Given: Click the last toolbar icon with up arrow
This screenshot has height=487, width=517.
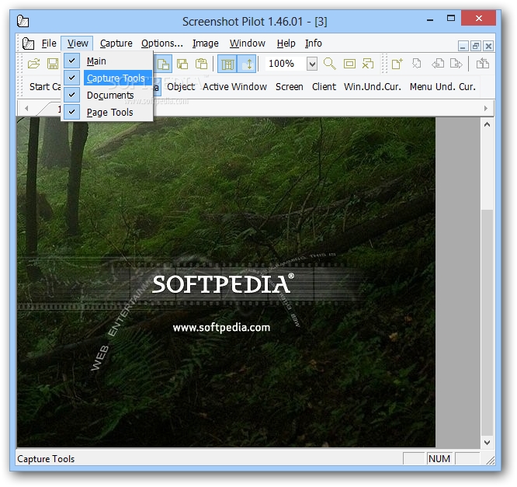Looking at the screenshot, I should pos(483,64).
